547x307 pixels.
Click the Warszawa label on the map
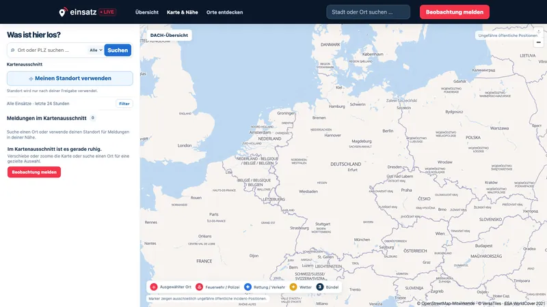pos(499,128)
